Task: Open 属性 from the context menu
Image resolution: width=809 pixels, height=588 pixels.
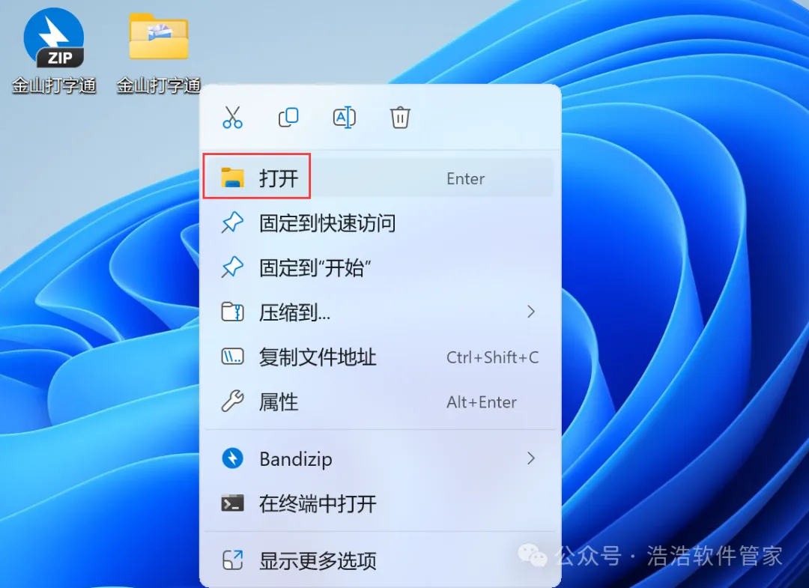Action: pos(379,401)
